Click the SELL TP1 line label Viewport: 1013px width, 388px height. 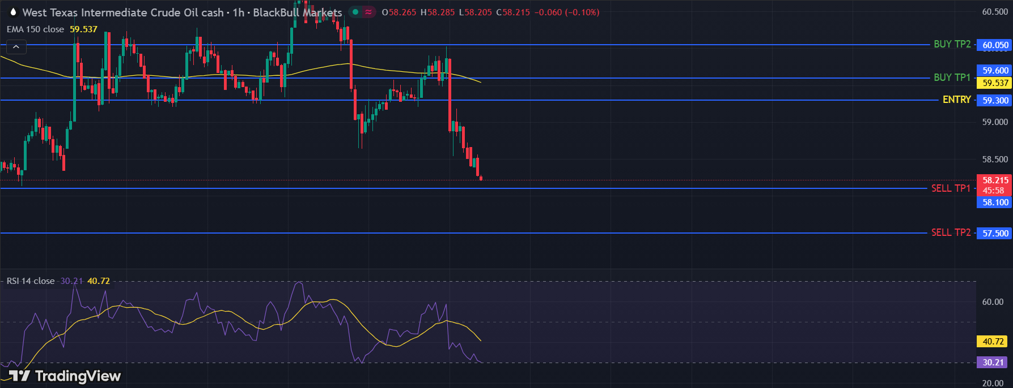pos(951,188)
